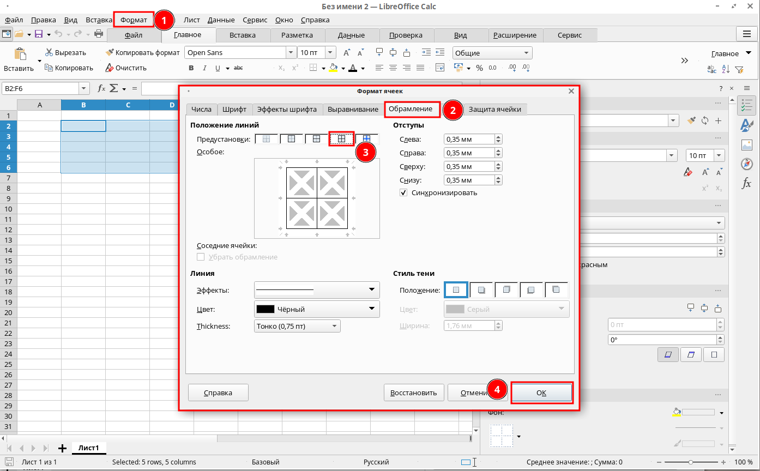Viewport: 760px width, 471px height.
Task: Expand the Thickness dropdown
Action: click(297, 326)
